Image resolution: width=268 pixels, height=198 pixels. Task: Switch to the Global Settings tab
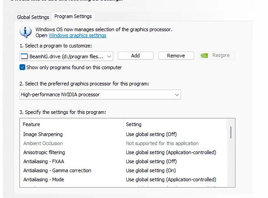33,17
